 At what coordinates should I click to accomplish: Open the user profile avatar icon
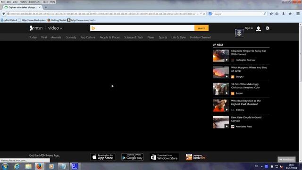[259, 28]
